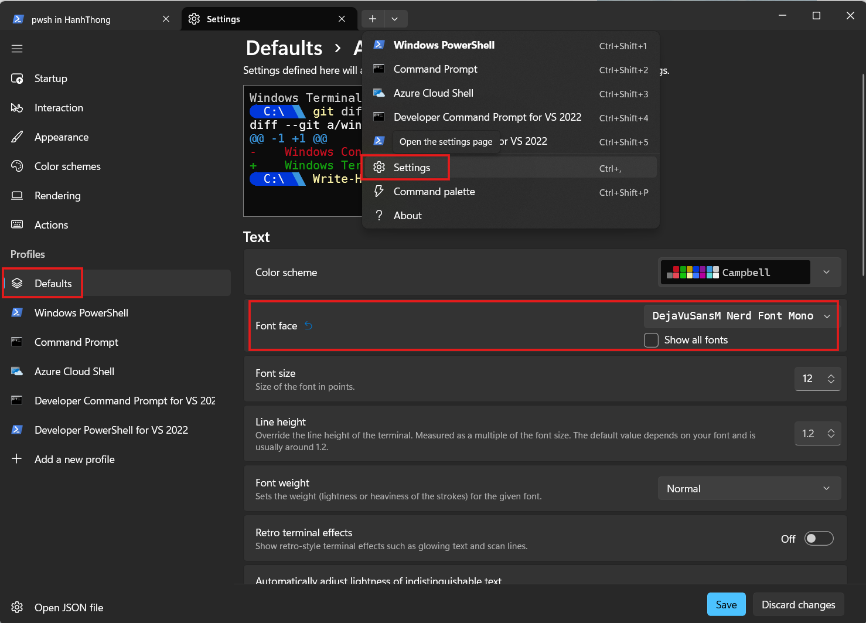Toggle Retro terminal effects switch

819,539
